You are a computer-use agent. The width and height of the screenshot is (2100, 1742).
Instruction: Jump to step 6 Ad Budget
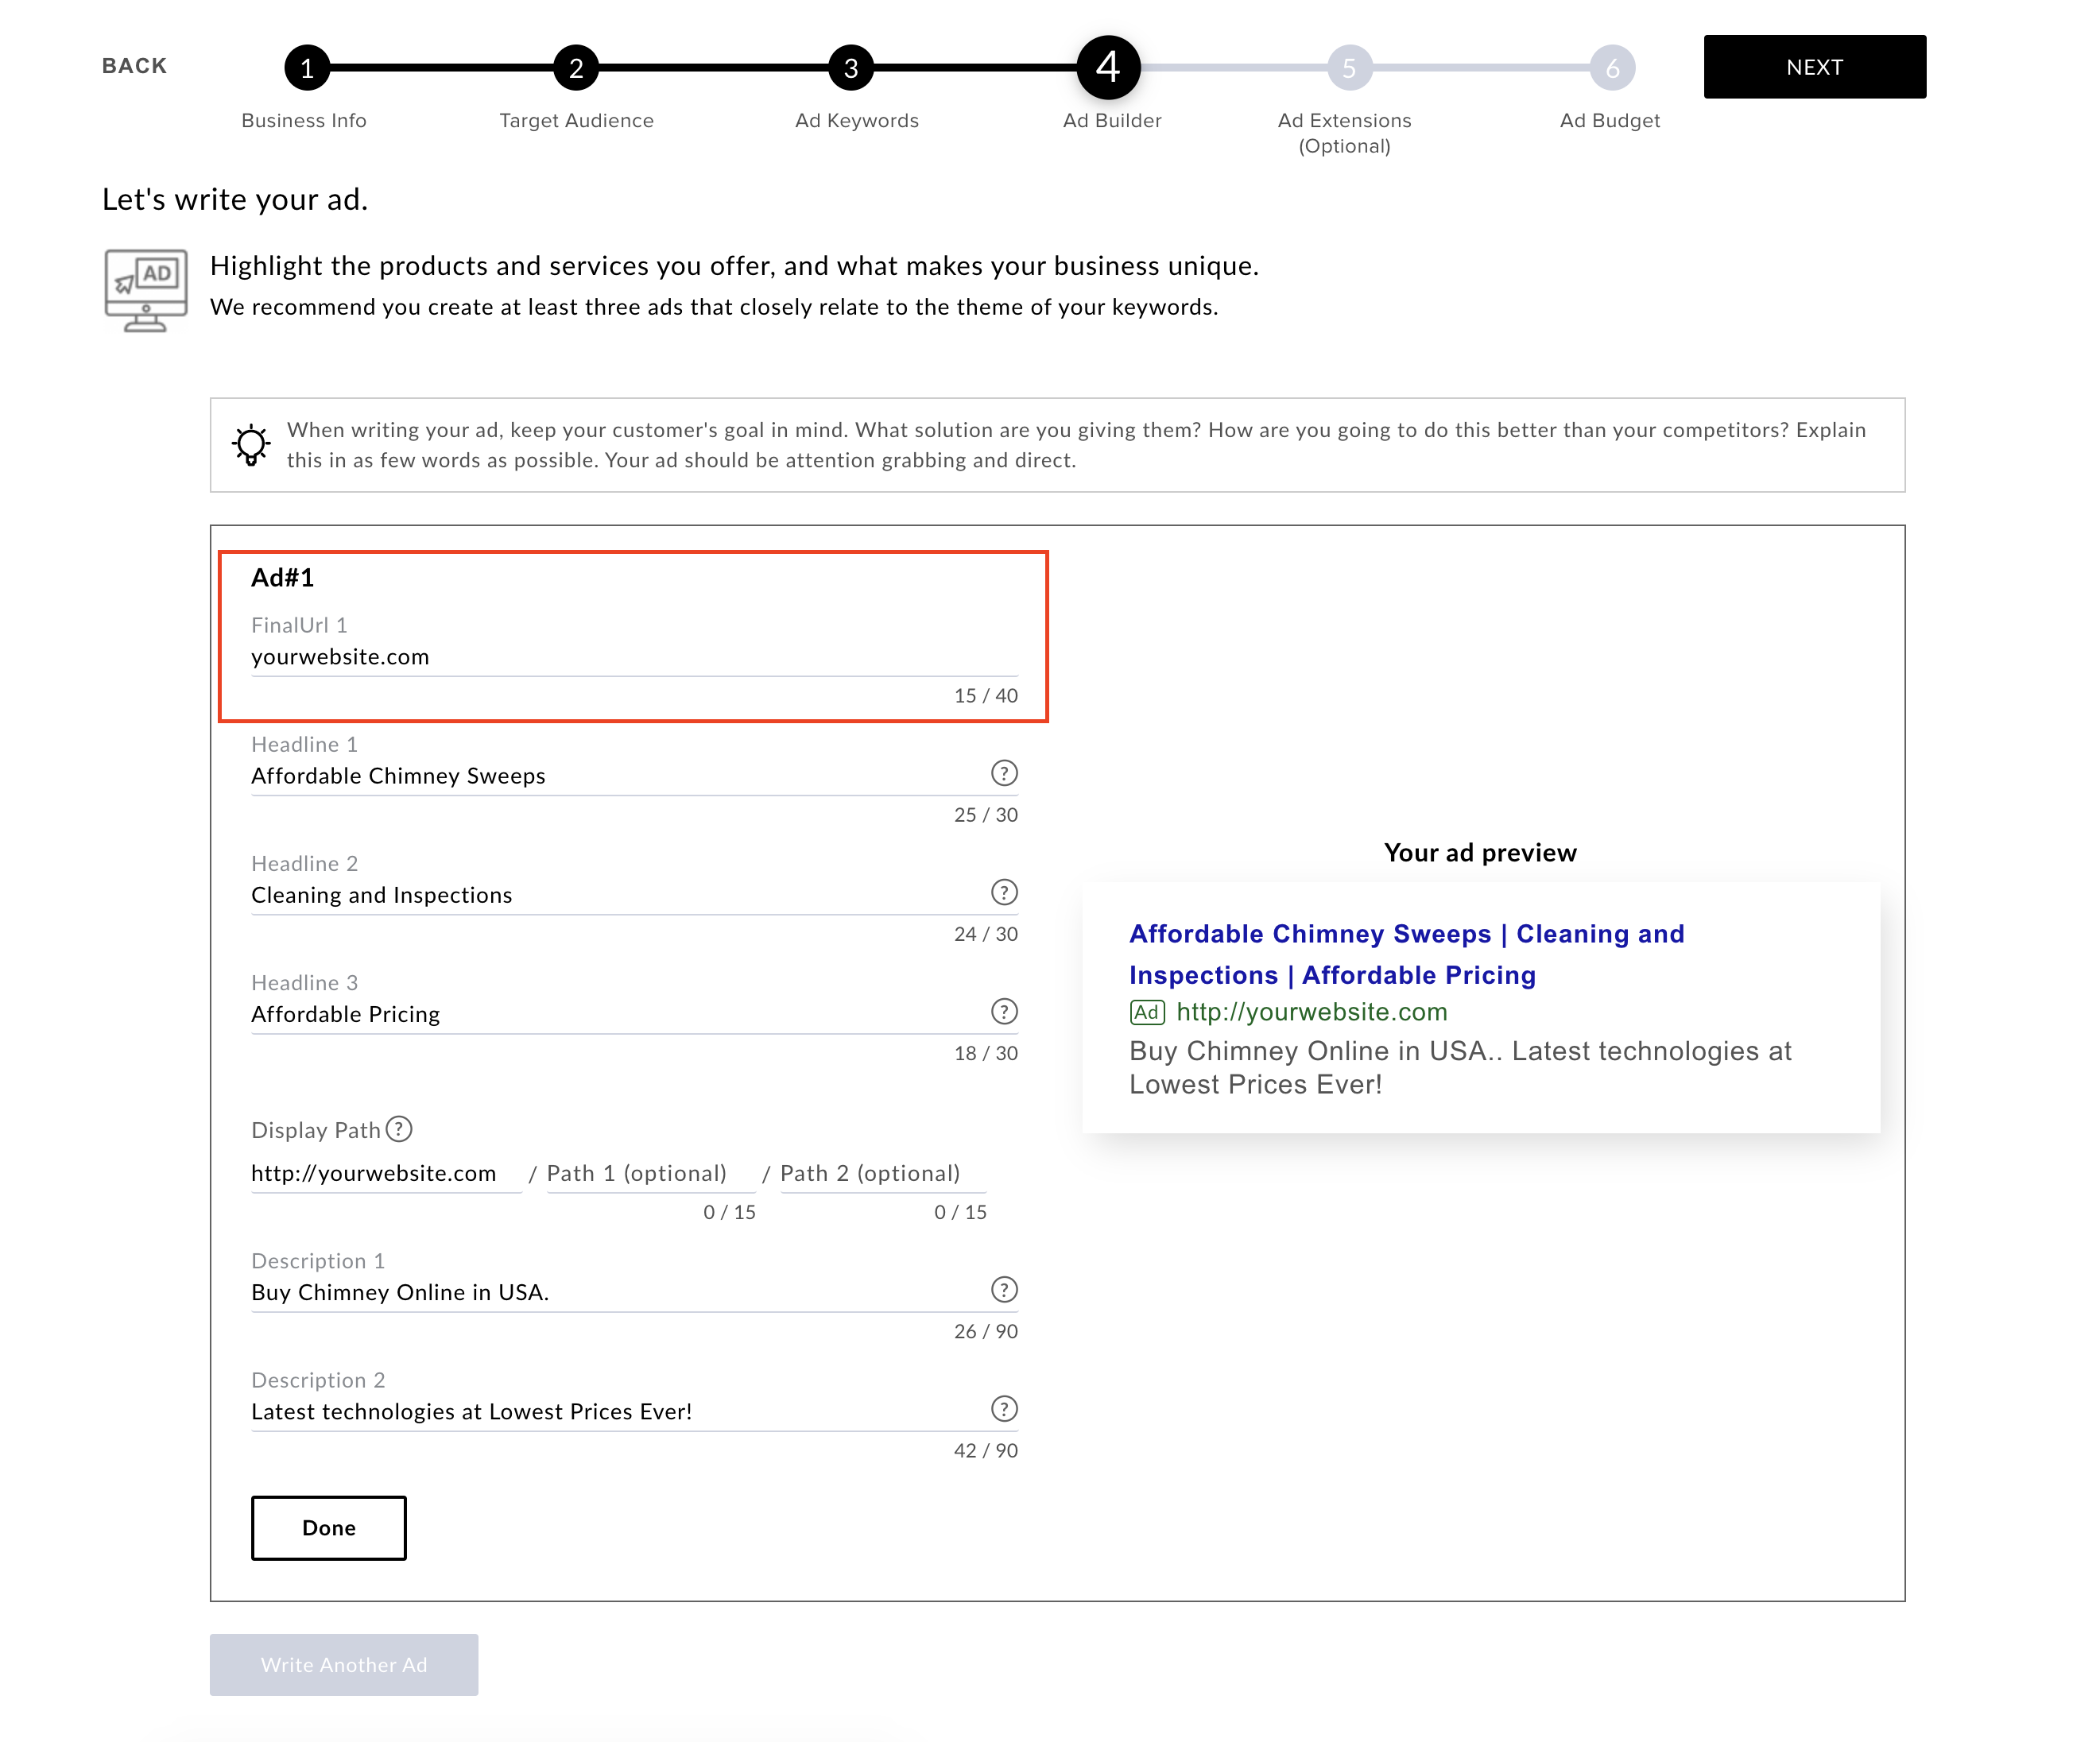click(1612, 68)
